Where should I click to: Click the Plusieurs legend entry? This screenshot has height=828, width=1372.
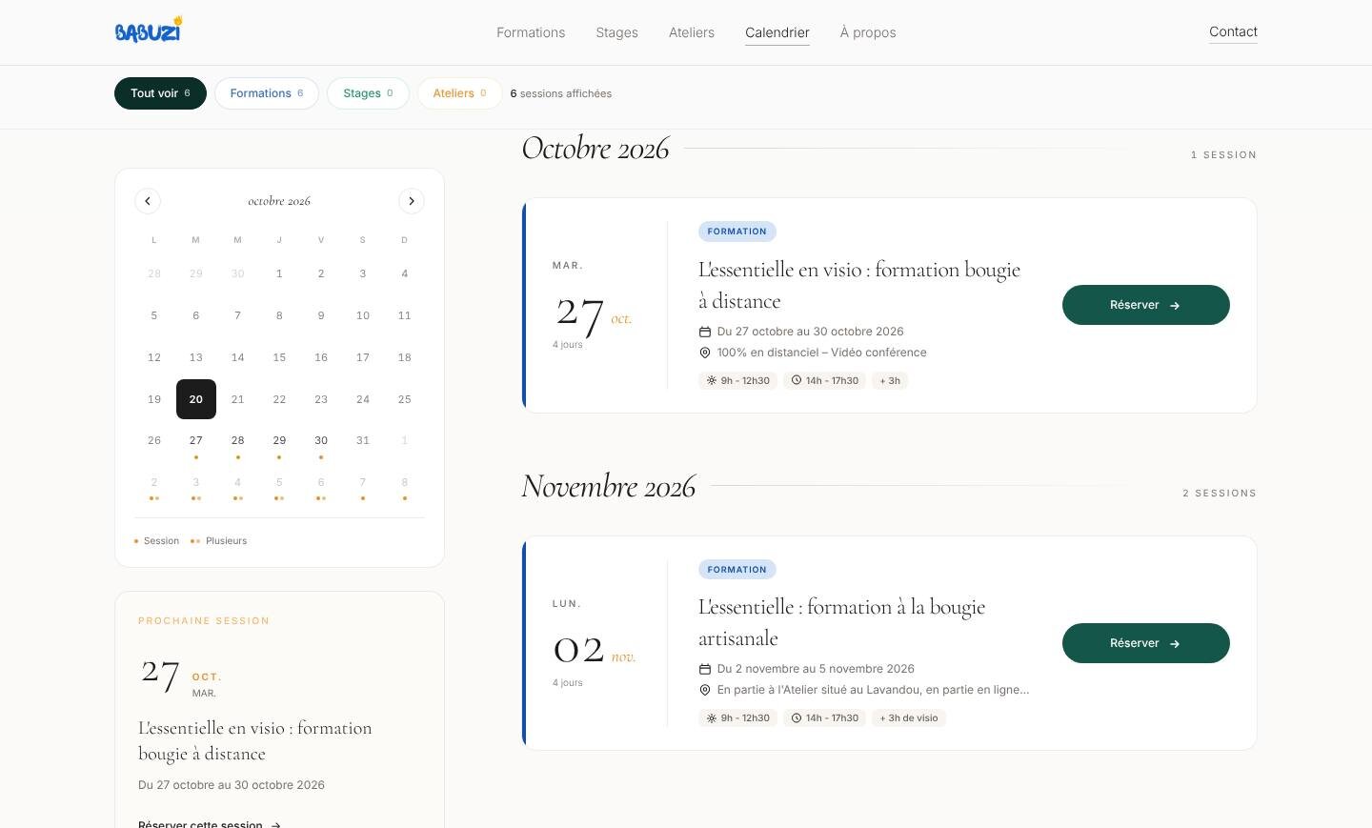click(218, 541)
